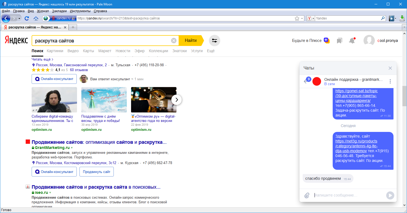Open the thumbnail Собираем digital-команду

tap(54, 100)
